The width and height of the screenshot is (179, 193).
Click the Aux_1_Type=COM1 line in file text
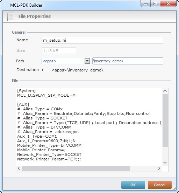(x=37, y=136)
